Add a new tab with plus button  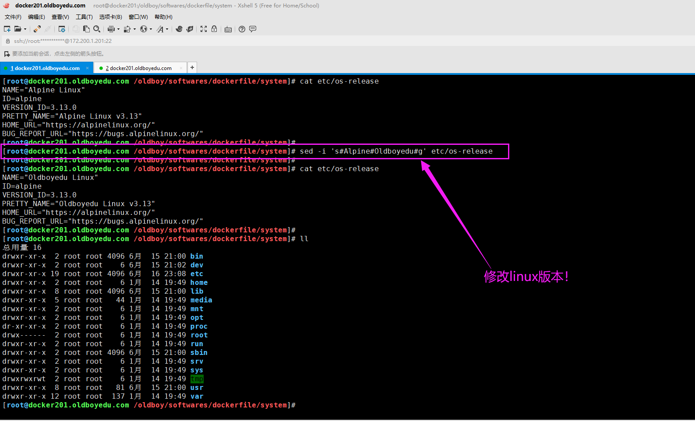coord(192,67)
